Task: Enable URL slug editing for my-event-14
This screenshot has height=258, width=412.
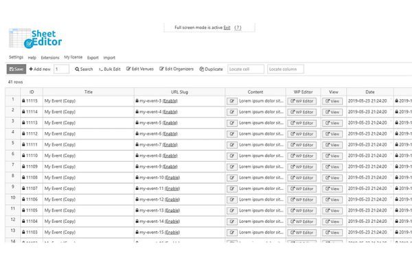Action: click(x=172, y=221)
